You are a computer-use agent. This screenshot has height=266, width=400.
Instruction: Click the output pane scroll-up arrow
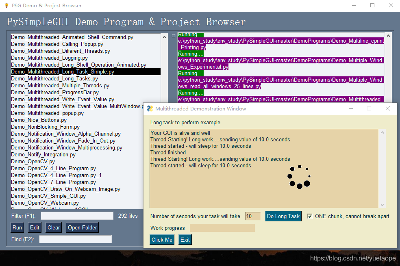pyautogui.click(x=388, y=36)
